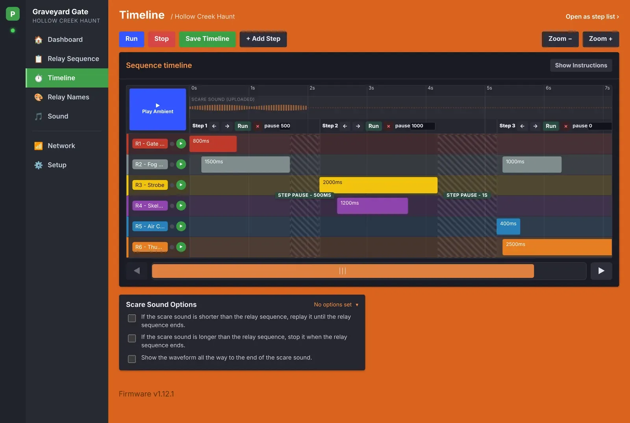Edit the Step 2 pause 1000 field

coord(423,126)
